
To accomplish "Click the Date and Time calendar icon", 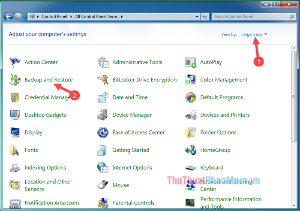I will pos(103,97).
